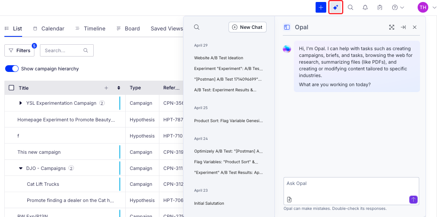The width and height of the screenshot is (437, 217).
Task: Click the Type column header
Action: click(x=135, y=88)
